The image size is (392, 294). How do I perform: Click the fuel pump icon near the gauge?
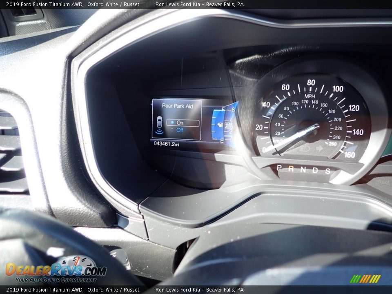click(220, 125)
